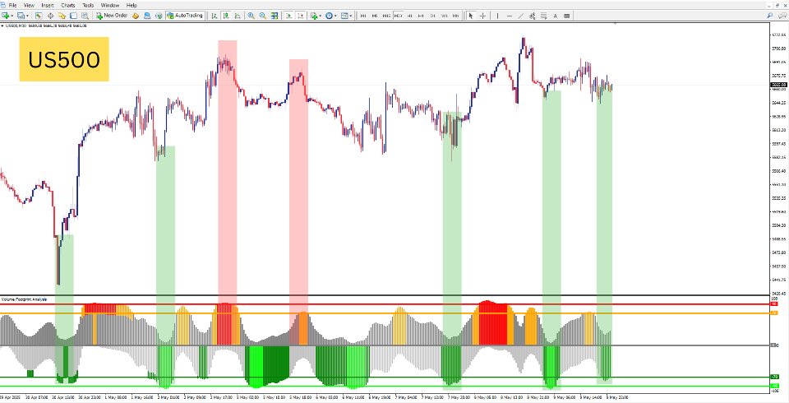
Task: Open the Charts menu
Action: point(68,5)
